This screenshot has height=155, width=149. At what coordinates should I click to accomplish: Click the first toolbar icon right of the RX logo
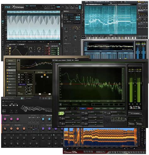coord(85,152)
